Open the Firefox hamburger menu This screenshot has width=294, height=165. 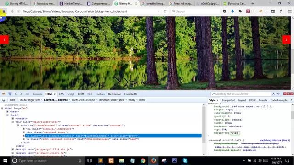(290, 11)
